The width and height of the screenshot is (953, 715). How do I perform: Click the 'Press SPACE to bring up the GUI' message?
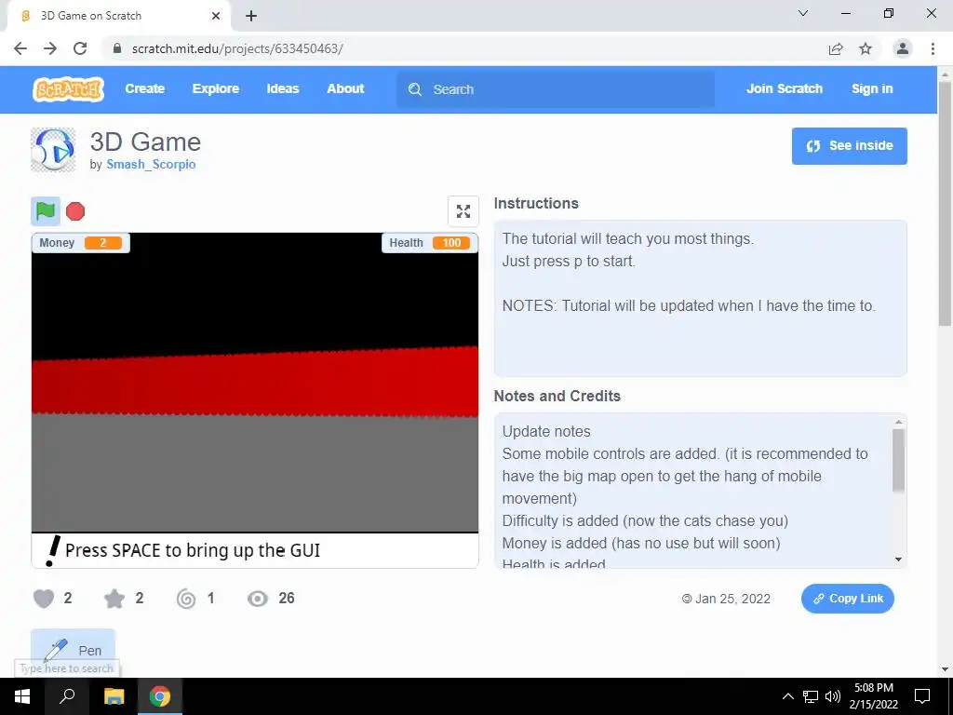click(x=192, y=550)
